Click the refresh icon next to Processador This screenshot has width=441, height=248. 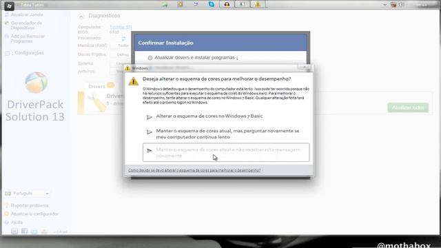123,39
